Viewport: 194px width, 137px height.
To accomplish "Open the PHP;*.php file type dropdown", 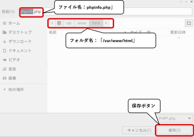I will tap(173, 119).
